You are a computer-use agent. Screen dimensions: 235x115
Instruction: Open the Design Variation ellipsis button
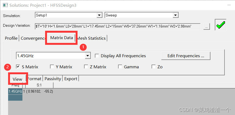[207, 26]
